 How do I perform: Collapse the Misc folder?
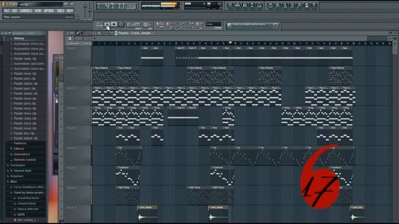tap(14, 182)
